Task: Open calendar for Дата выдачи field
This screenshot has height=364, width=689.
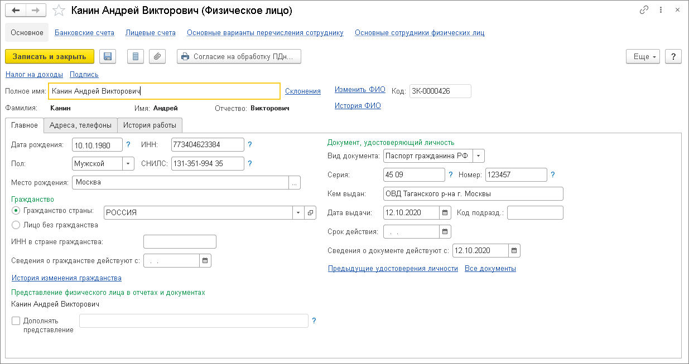Action: coord(445,212)
